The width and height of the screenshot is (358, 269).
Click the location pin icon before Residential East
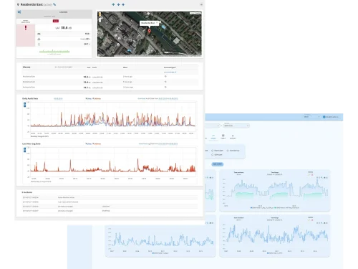pos(18,4)
